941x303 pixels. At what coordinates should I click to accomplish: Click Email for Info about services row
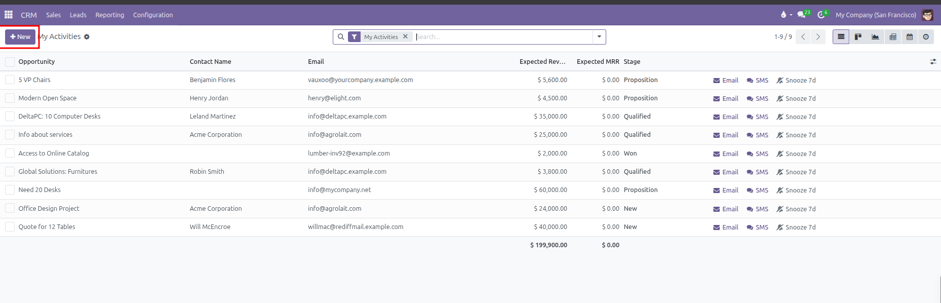726,135
